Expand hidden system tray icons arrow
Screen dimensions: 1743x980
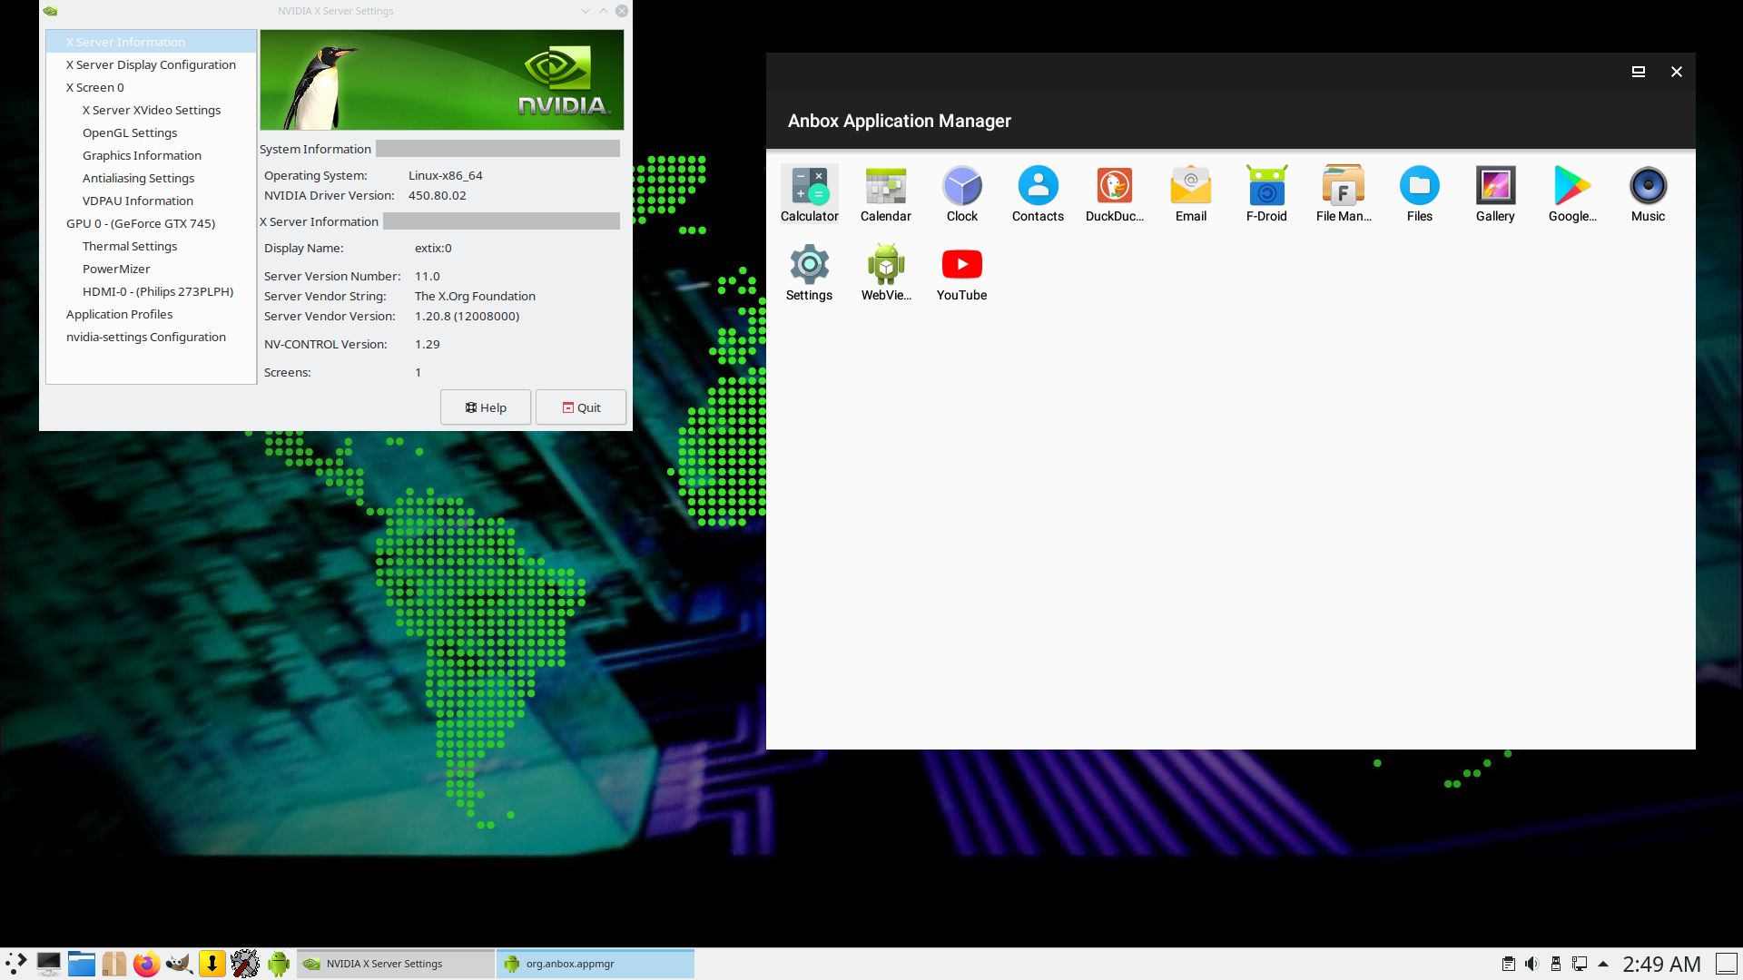(x=1603, y=964)
